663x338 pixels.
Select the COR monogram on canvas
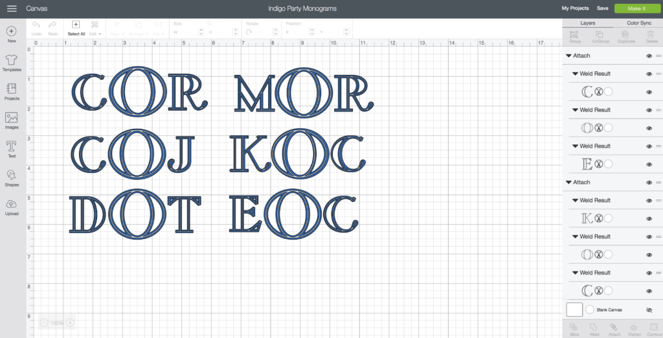tap(140, 91)
